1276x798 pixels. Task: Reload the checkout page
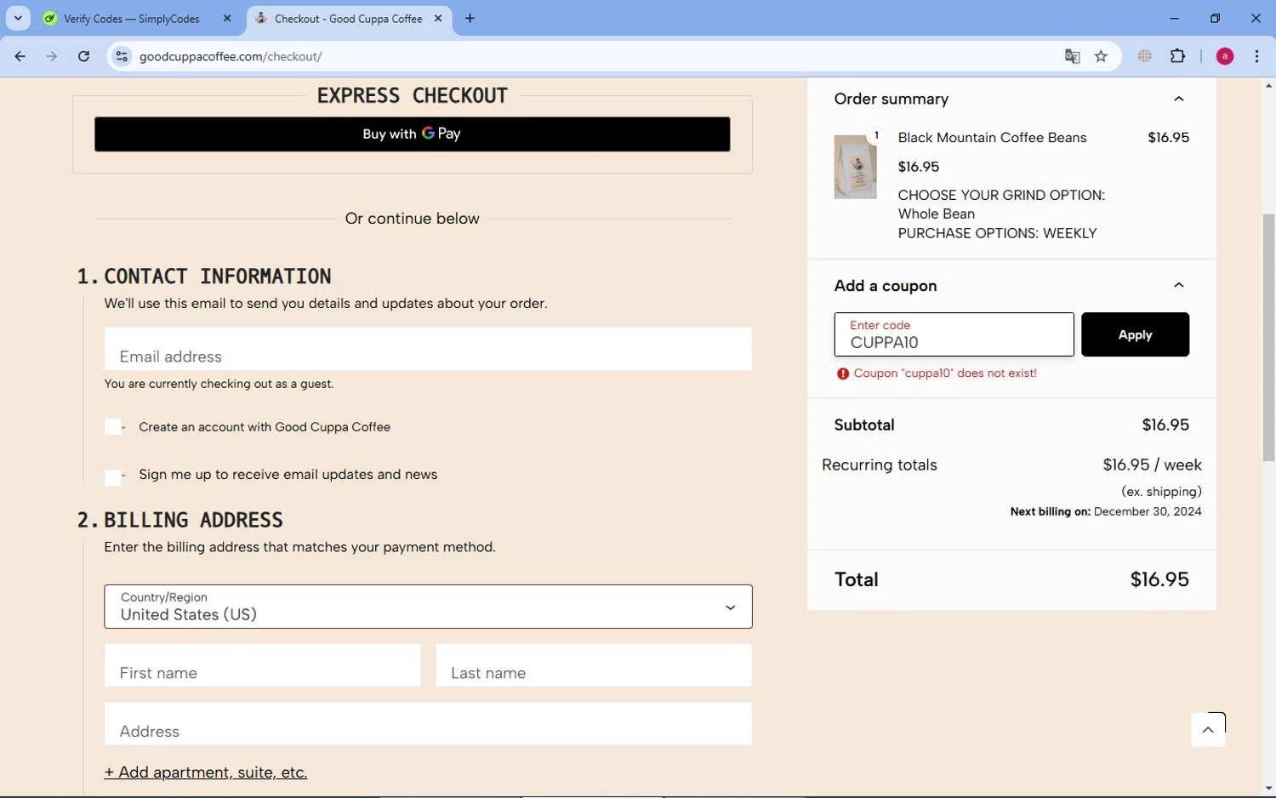[83, 56]
